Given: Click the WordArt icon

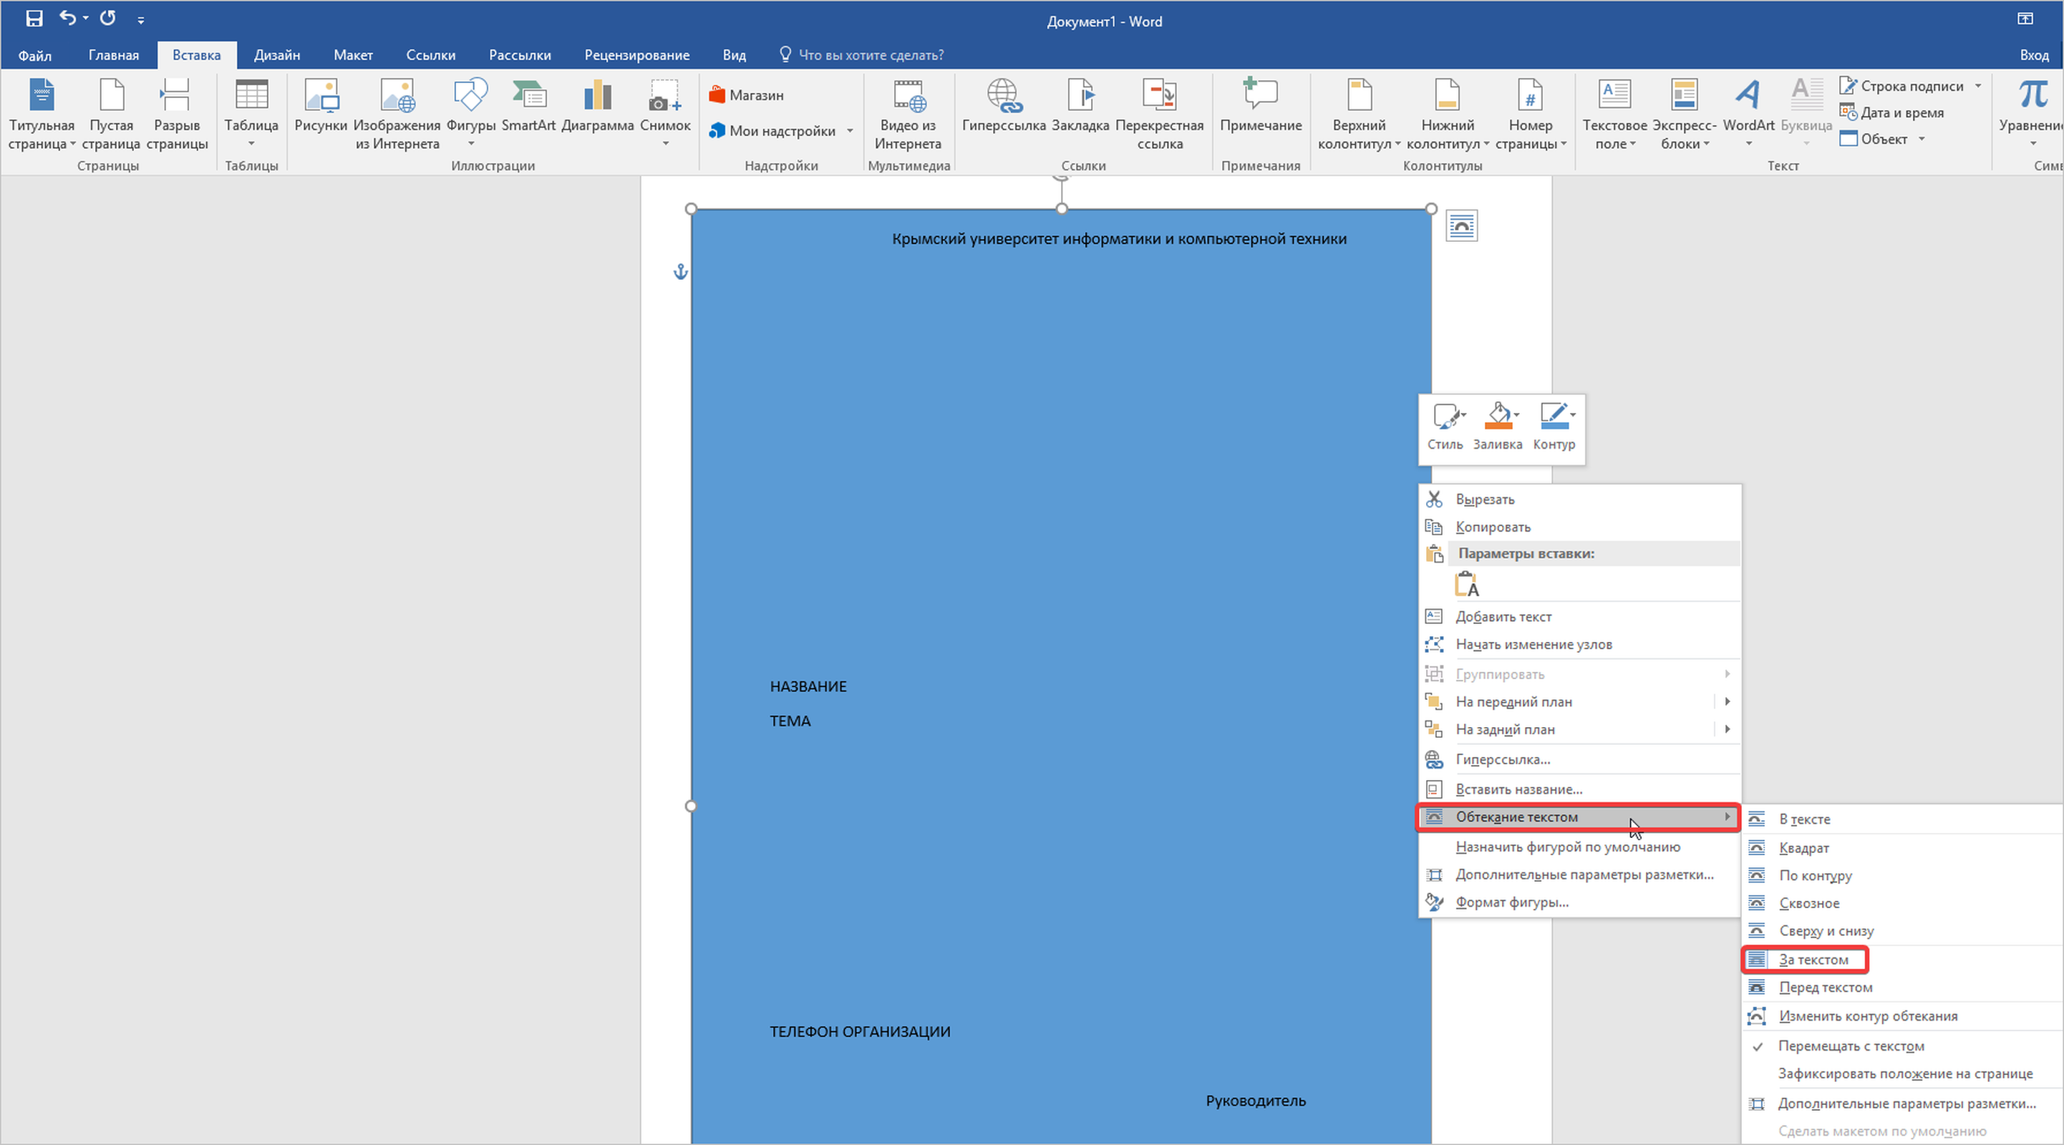Looking at the screenshot, I should tap(1748, 96).
